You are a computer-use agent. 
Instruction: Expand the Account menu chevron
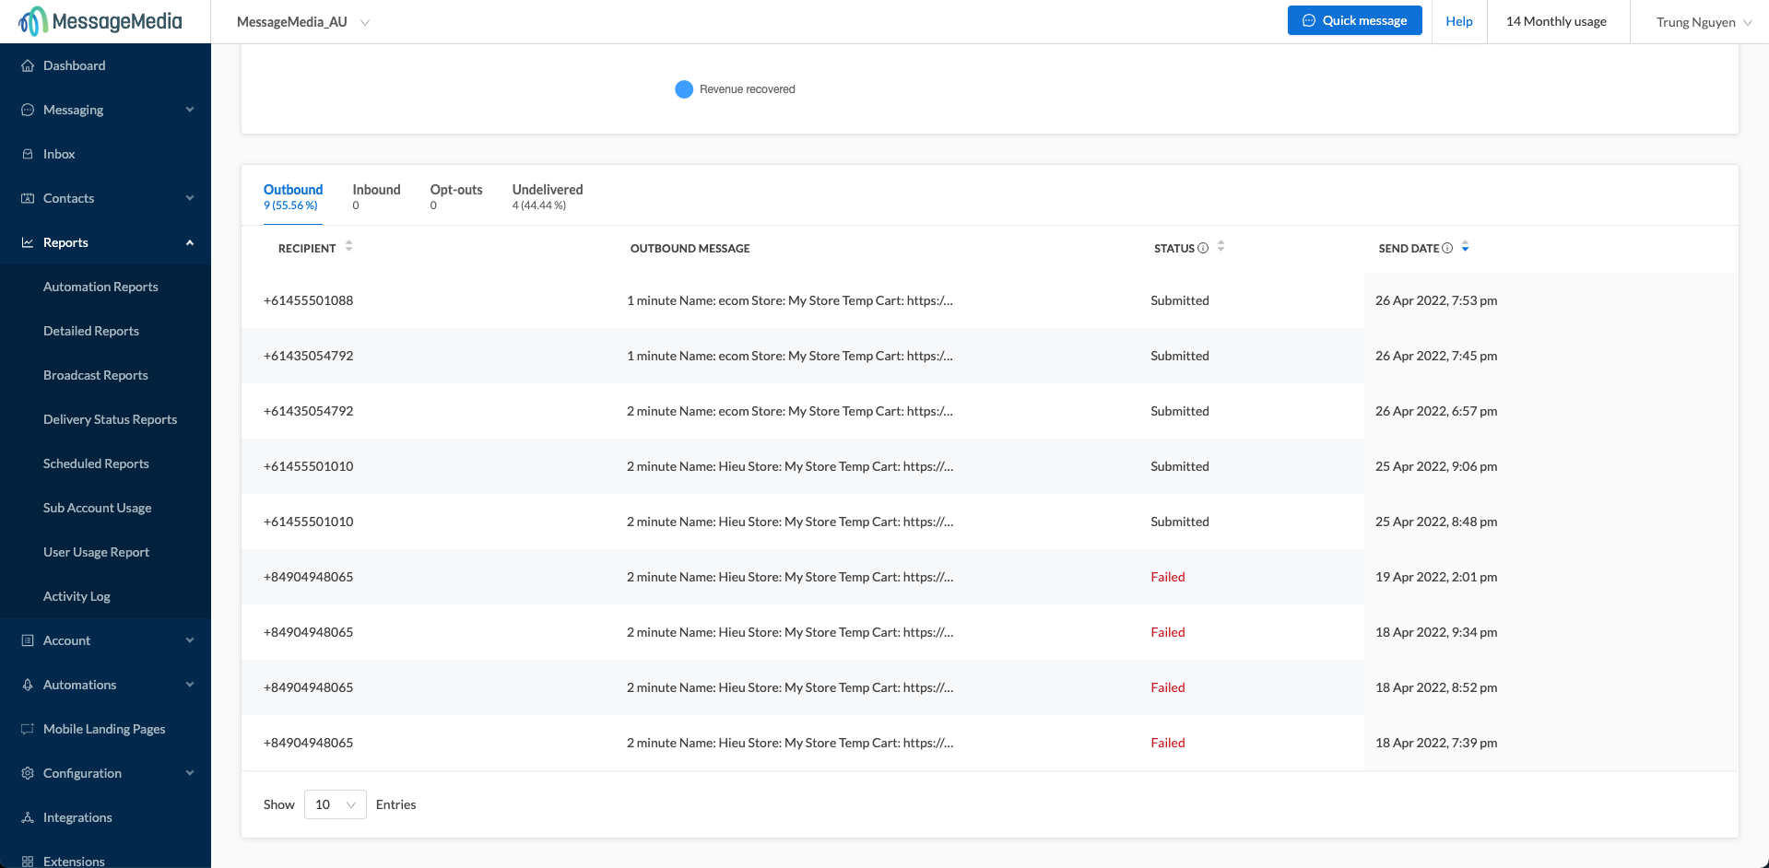pyautogui.click(x=190, y=640)
